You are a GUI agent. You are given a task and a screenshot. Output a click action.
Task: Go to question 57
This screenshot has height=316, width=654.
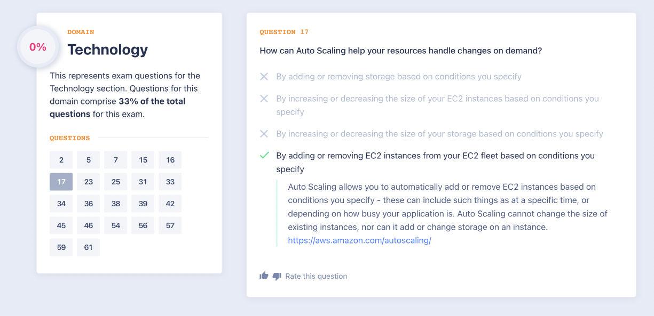[x=170, y=225]
